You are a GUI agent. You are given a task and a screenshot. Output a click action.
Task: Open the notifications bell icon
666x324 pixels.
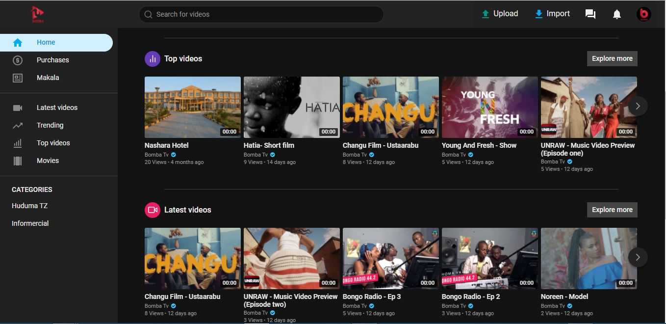[617, 14]
